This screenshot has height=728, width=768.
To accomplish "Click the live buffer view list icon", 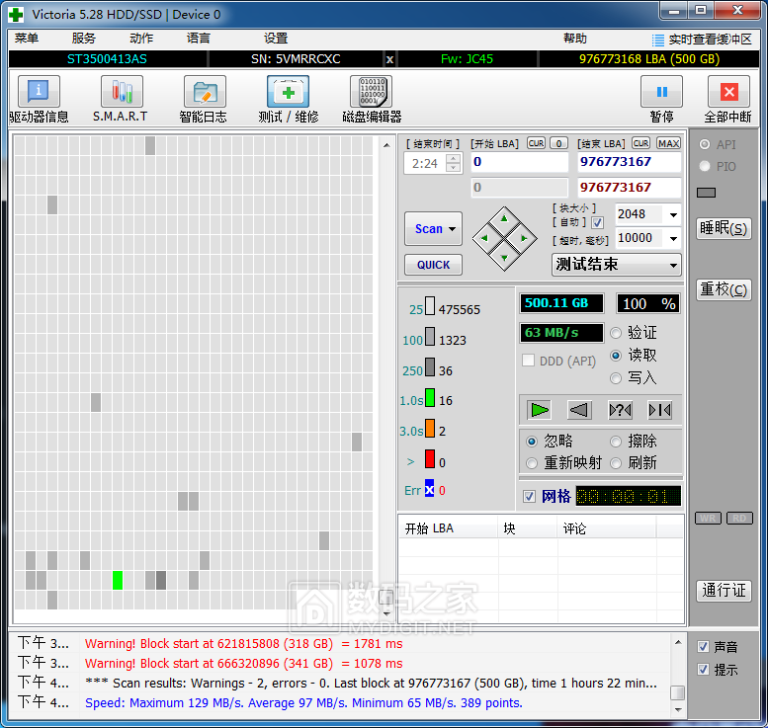I will 658,40.
